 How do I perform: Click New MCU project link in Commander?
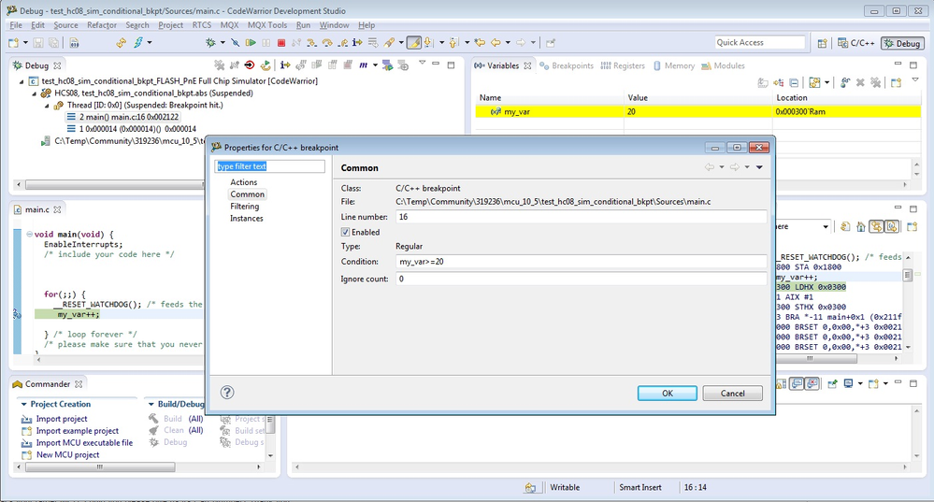68,455
